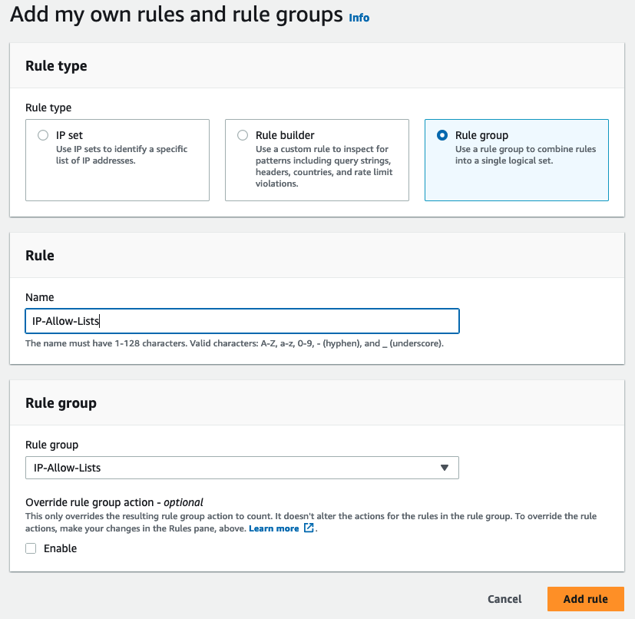Click the rule Name input field

coord(242,321)
